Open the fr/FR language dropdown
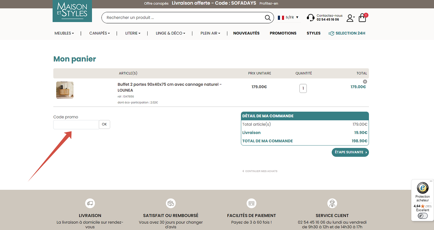 [289, 18]
